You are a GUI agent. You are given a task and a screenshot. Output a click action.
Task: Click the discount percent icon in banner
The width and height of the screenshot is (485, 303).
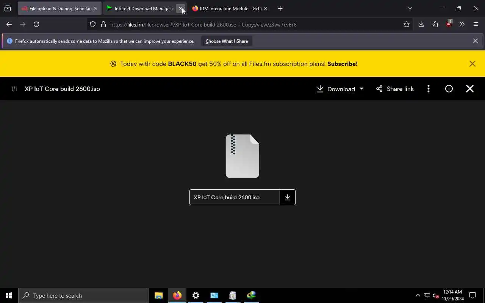pos(113,64)
